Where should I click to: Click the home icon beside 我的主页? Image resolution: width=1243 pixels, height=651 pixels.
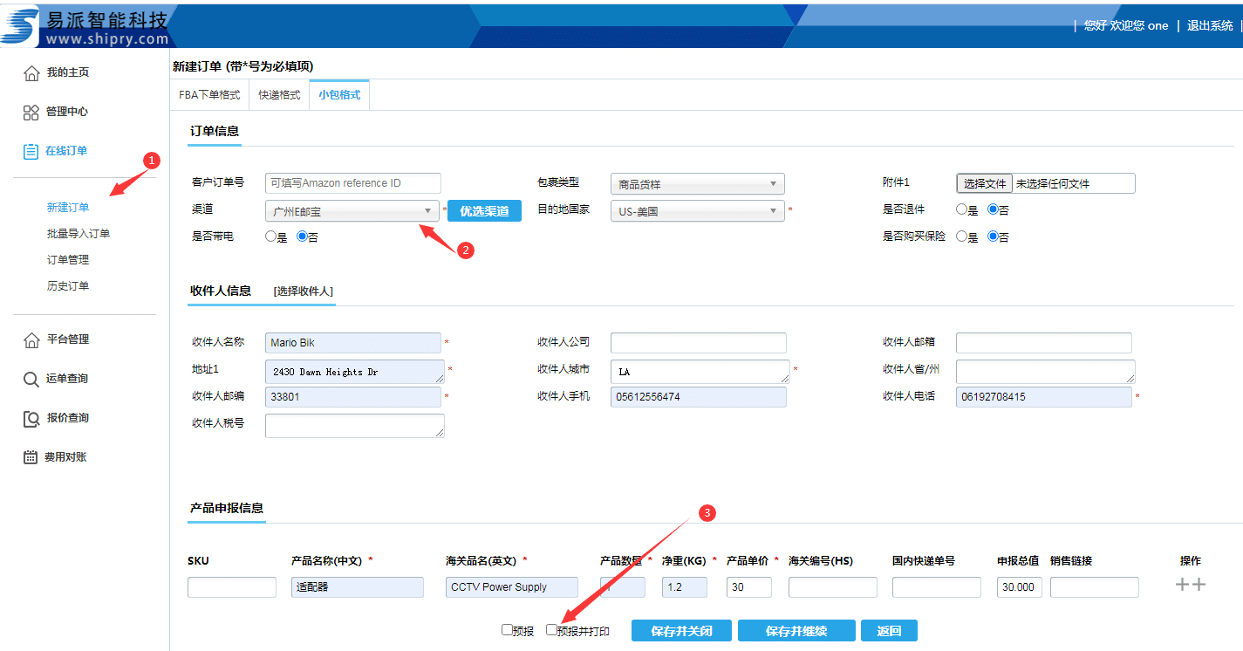click(x=31, y=73)
